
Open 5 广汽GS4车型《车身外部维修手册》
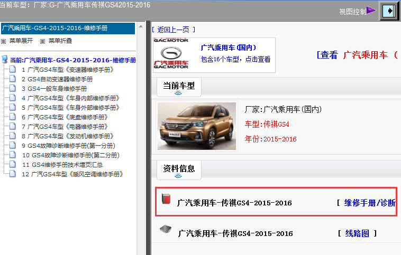tap(70, 108)
